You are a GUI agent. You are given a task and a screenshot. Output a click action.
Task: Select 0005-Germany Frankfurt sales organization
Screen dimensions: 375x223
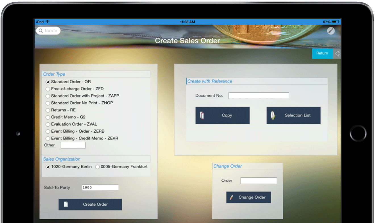[x=97, y=167]
